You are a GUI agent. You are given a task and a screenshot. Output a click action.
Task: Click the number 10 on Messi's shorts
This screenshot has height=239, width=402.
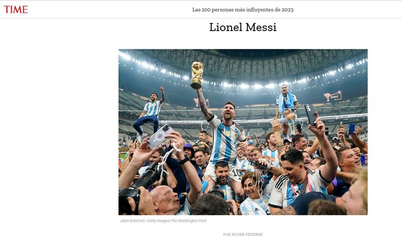pos(237,173)
